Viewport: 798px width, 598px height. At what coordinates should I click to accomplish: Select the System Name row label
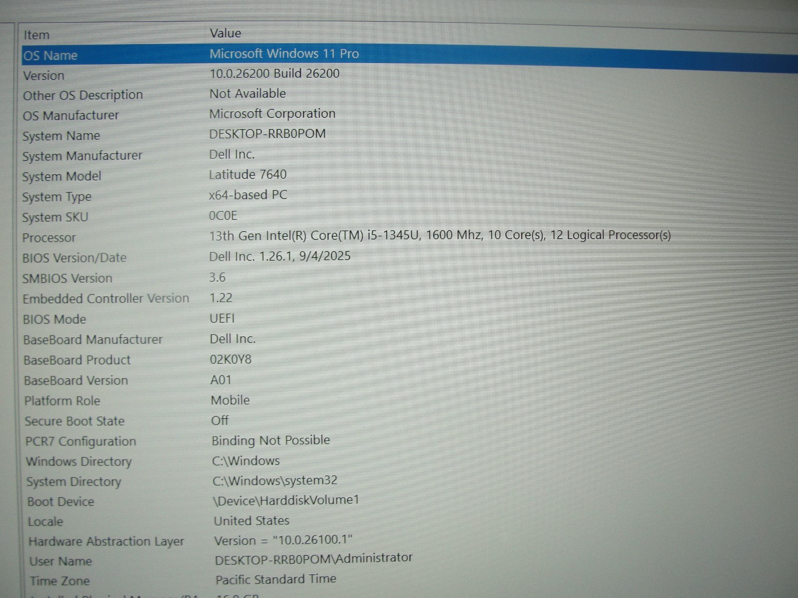coord(61,136)
